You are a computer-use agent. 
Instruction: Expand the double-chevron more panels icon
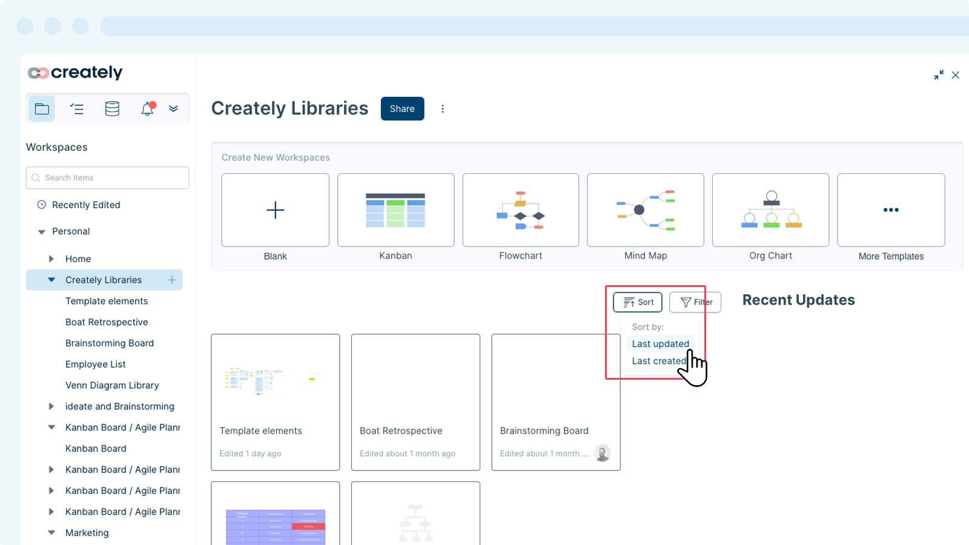tap(173, 109)
